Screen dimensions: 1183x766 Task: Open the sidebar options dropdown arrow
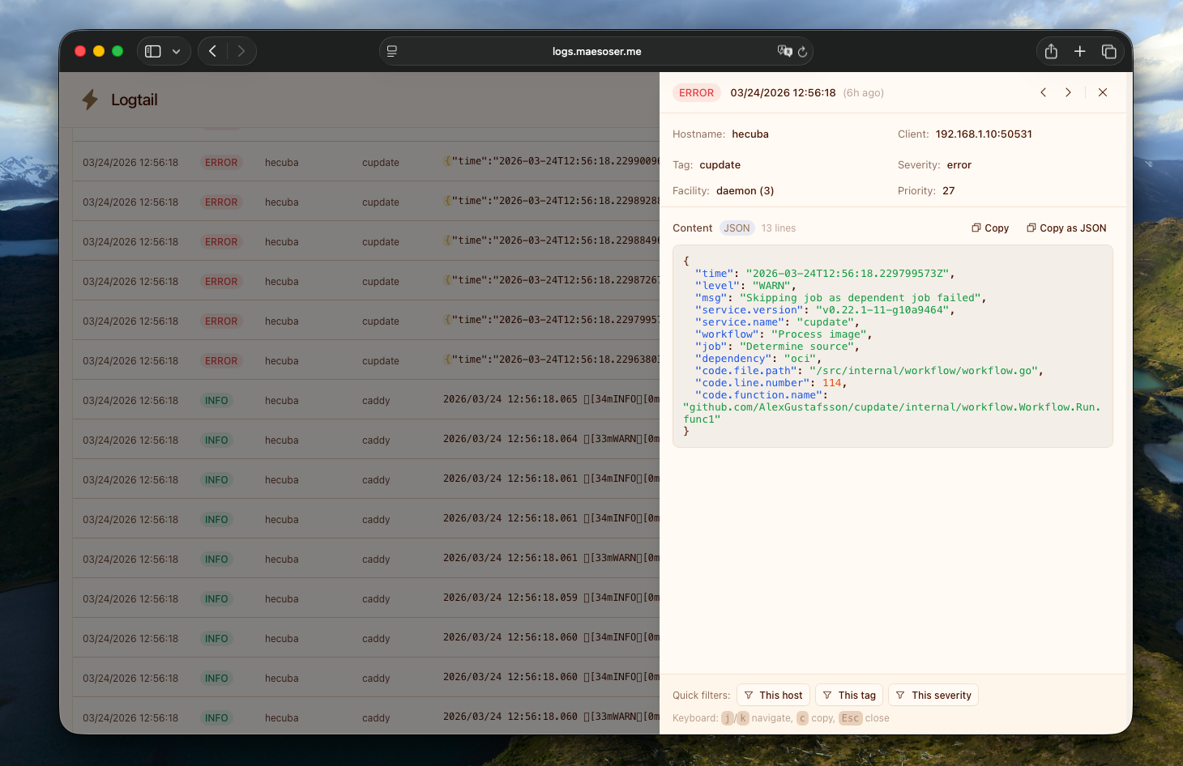click(176, 51)
